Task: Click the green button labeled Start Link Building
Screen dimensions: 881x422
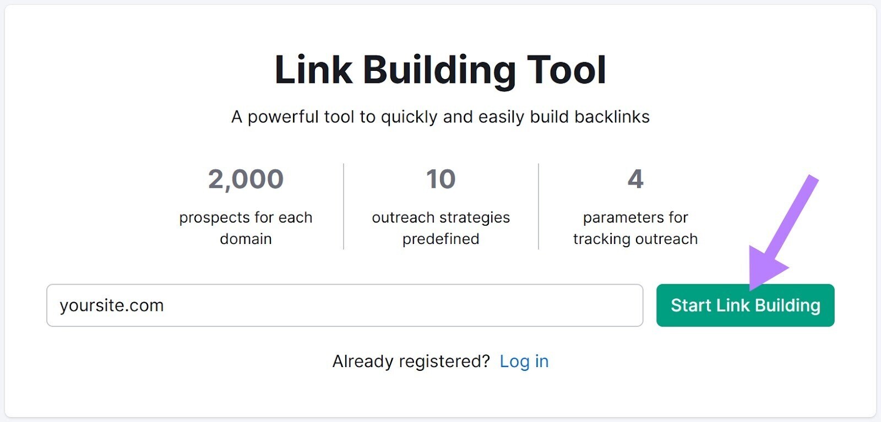Action: (744, 306)
